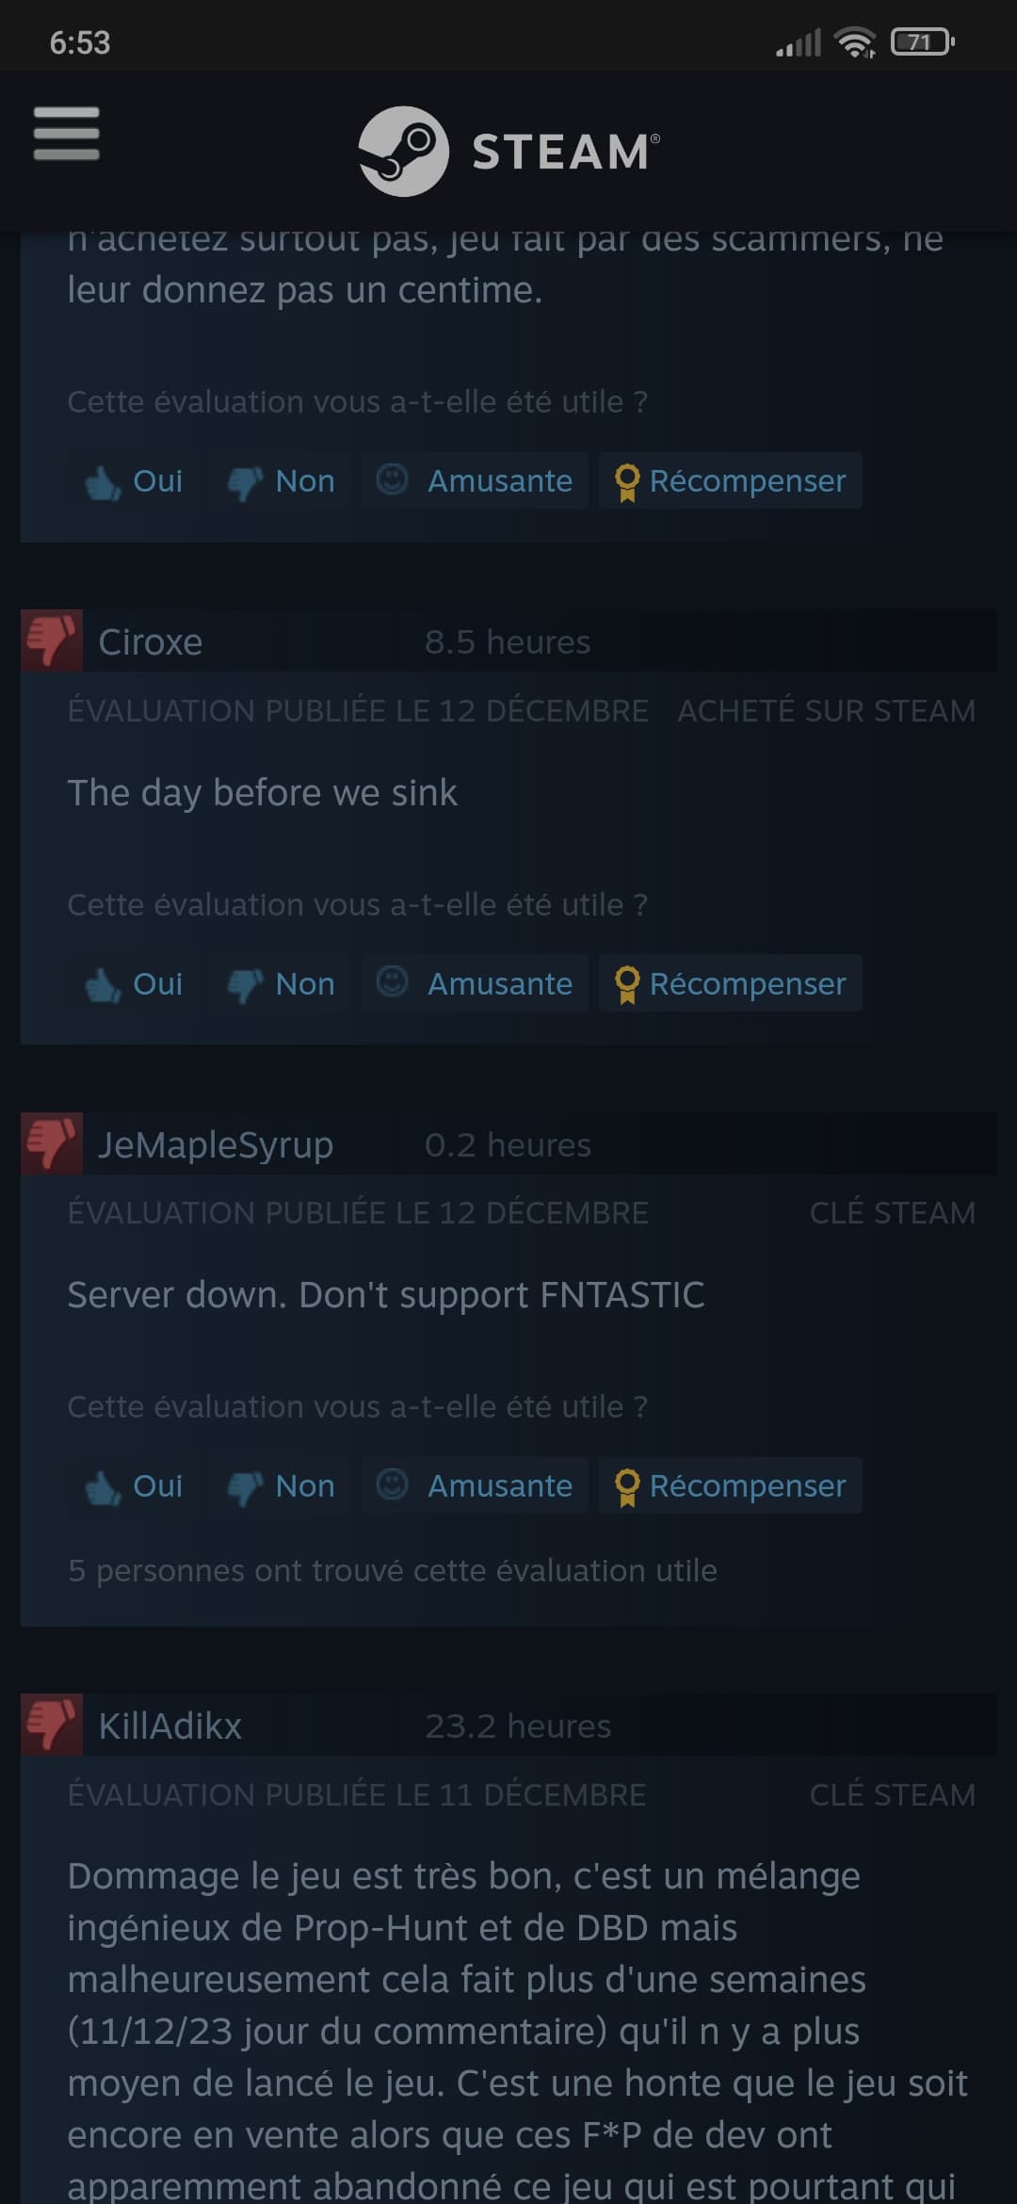Mark JeMapleSyrup's review as Amusante

pyautogui.click(x=475, y=1485)
